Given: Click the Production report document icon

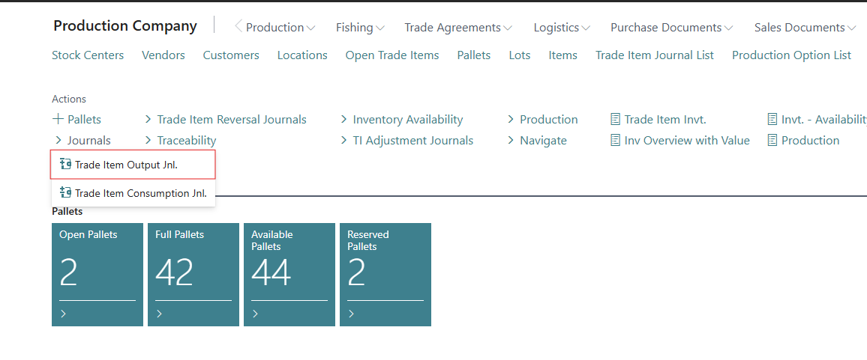Looking at the screenshot, I should [x=772, y=141].
